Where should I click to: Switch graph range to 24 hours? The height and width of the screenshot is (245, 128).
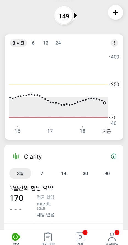click(x=58, y=43)
